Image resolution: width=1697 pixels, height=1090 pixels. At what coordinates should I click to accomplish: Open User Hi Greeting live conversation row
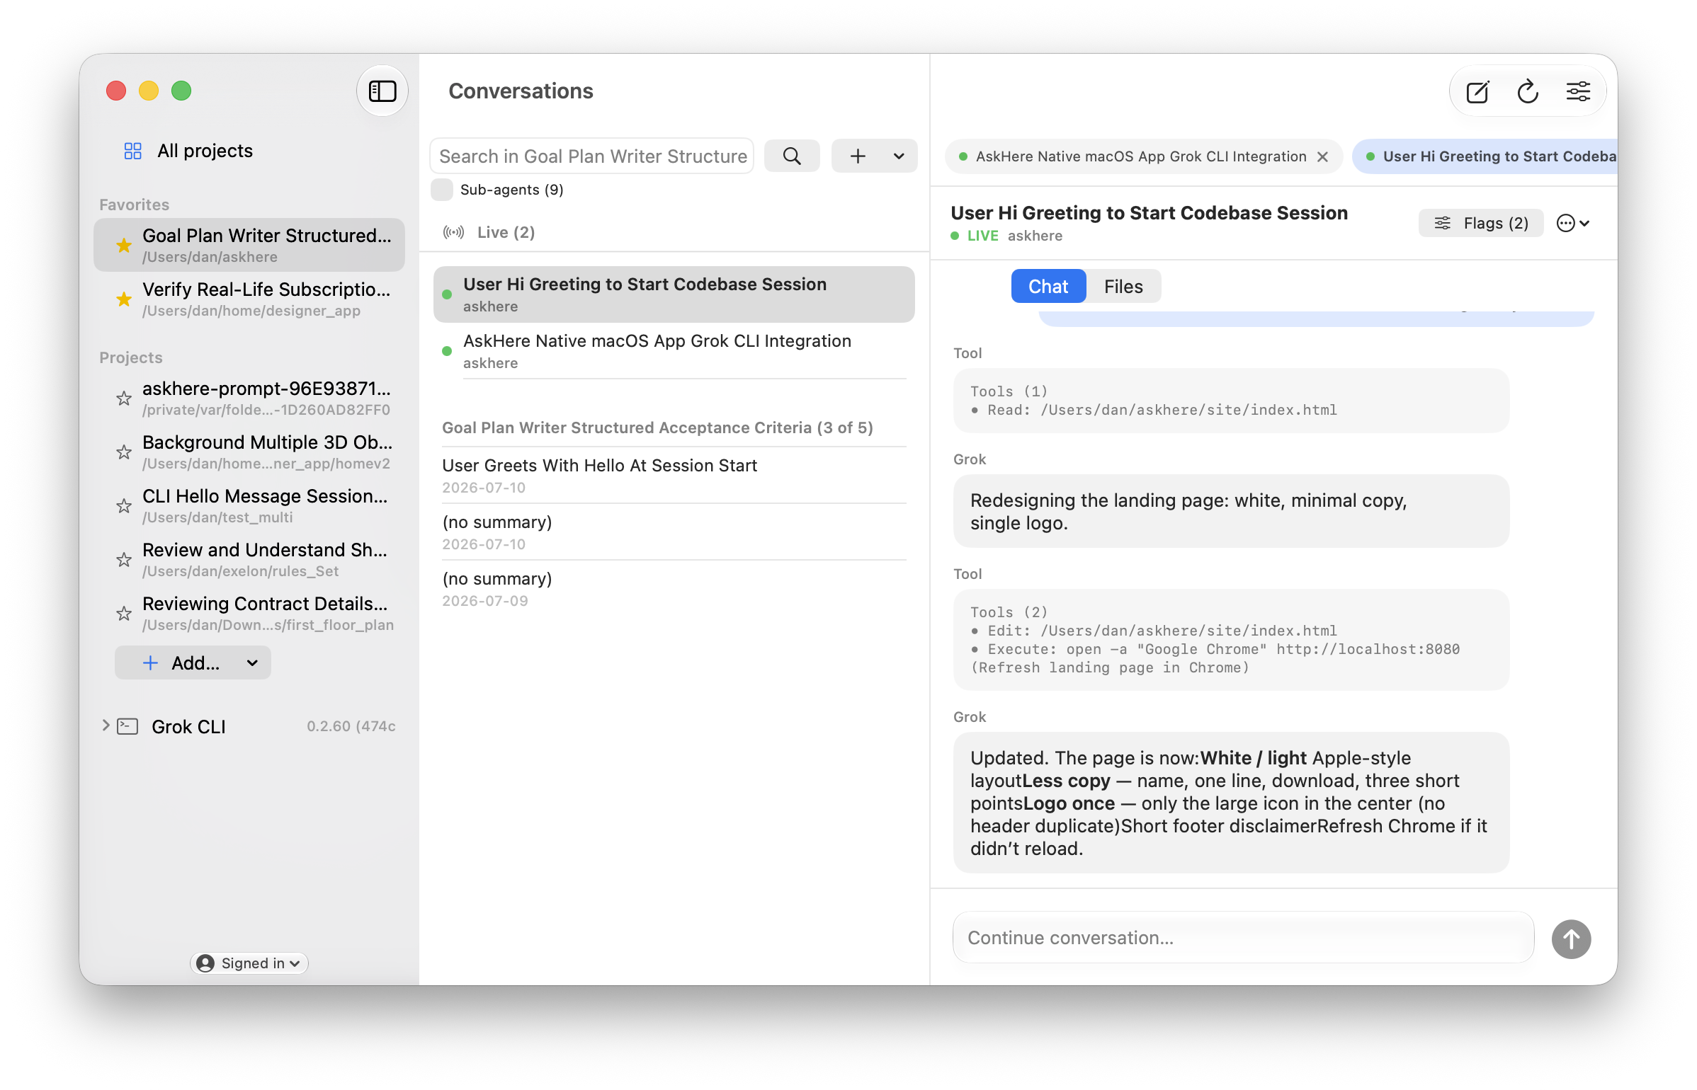(x=674, y=294)
